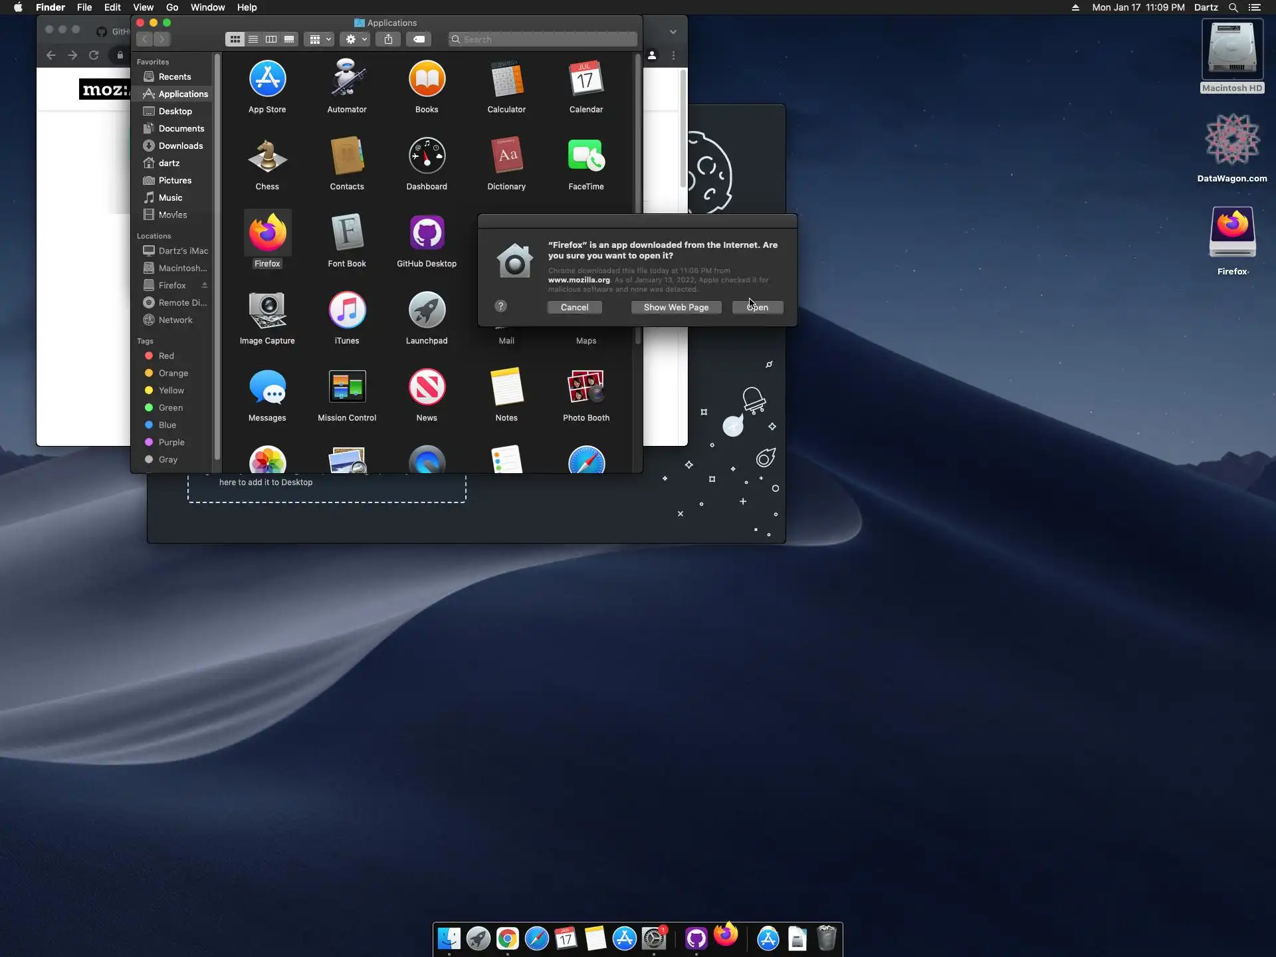Expand the Chrome tab list chevron
Viewport: 1276px width, 957px height.
(673, 31)
